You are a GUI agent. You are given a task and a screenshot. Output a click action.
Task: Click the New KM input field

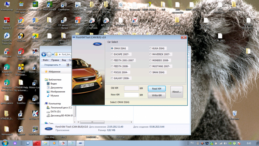point(131,95)
